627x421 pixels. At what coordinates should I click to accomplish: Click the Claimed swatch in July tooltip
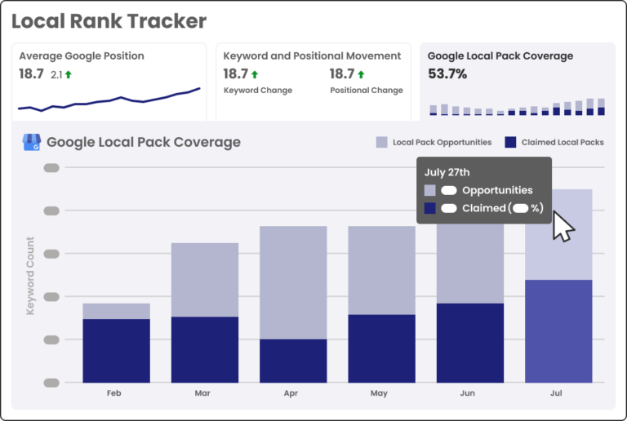430,208
